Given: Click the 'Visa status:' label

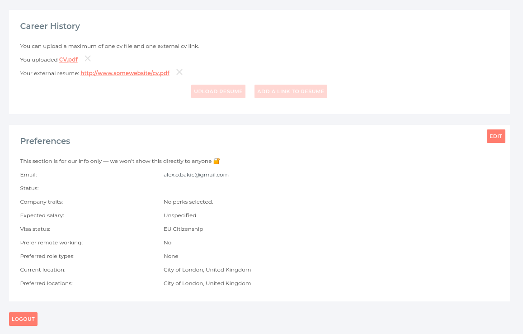Looking at the screenshot, I should [x=35, y=229].
